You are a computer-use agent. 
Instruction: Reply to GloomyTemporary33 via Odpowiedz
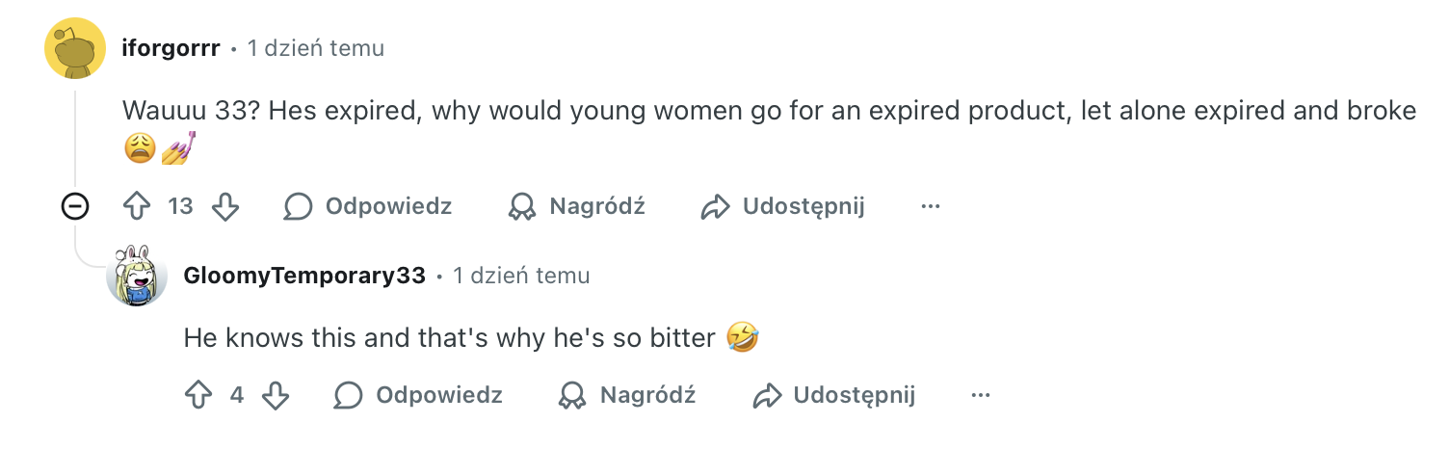tap(418, 395)
